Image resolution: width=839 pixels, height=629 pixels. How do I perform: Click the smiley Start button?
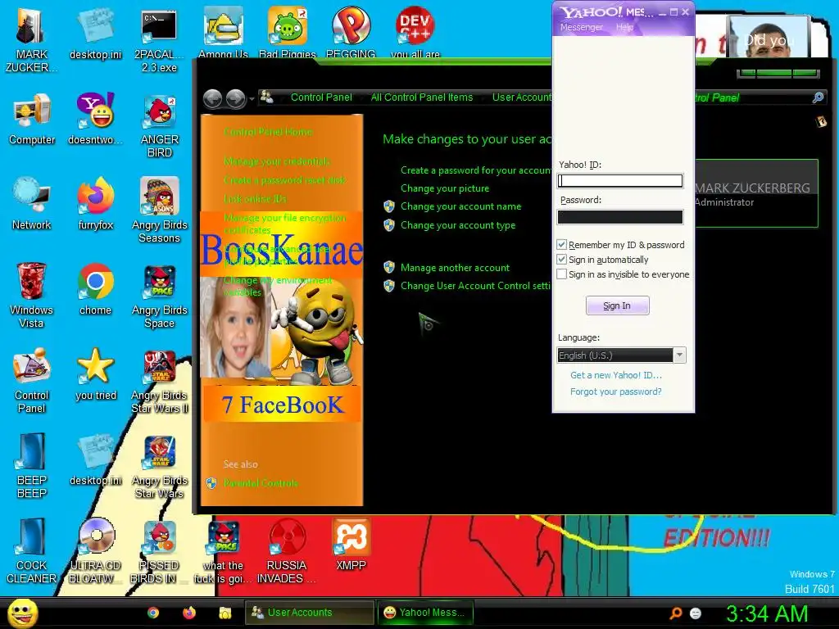22,613
